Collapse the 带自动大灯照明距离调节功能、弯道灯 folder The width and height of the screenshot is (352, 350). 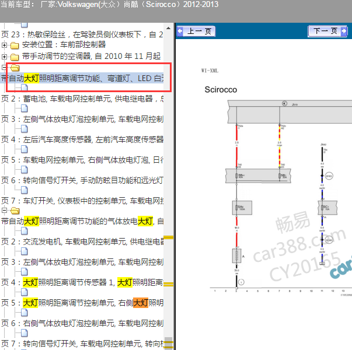point(4,67)
